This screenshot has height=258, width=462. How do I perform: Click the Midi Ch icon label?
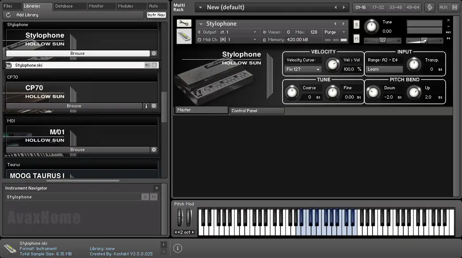pos(199,40)
